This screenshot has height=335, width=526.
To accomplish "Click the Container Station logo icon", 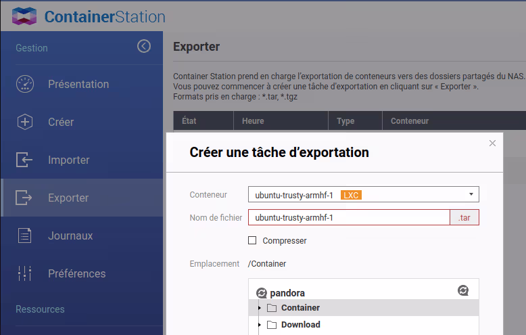I will pyautogui.click(x=24, y=16).
